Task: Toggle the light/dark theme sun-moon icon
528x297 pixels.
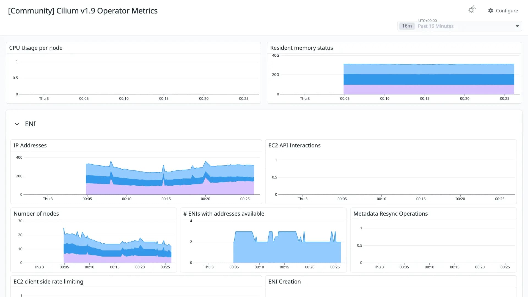Action: (472, 10)
